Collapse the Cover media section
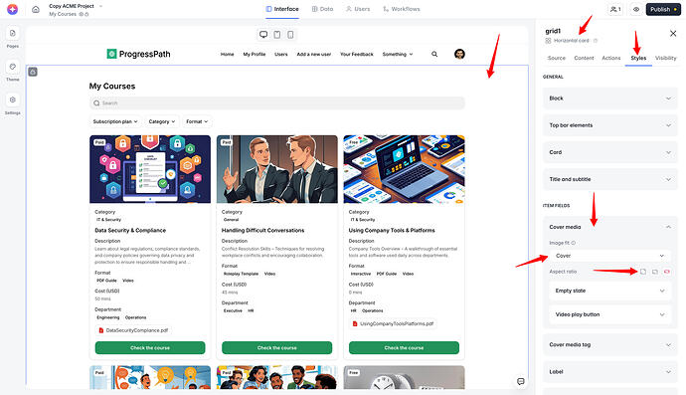Viewport: 686px width, 395px height. tap(609, 227)
